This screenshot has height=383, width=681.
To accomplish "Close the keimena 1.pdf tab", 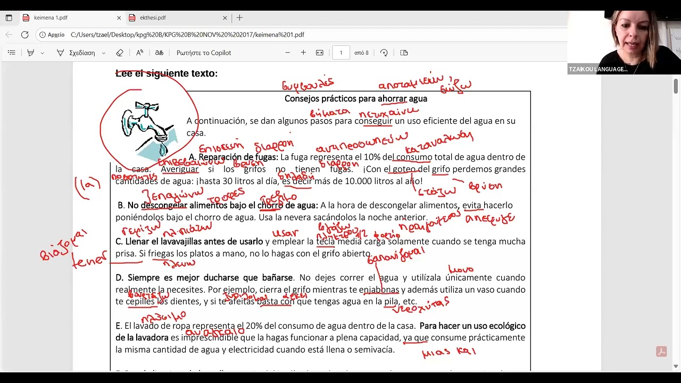I will [x=119, y=18].
